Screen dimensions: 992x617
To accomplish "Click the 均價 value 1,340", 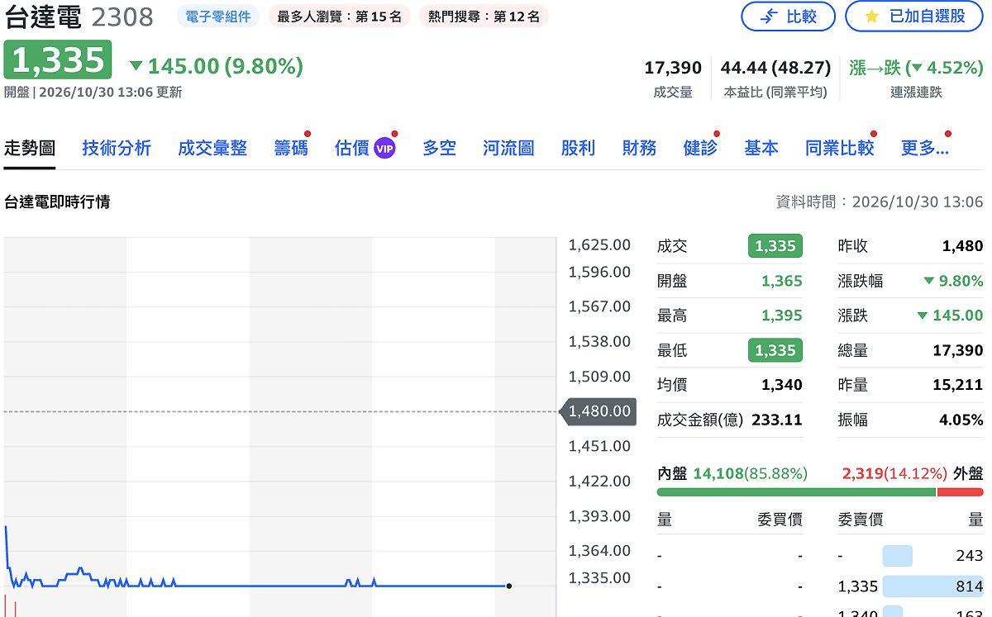I will 782,385.
